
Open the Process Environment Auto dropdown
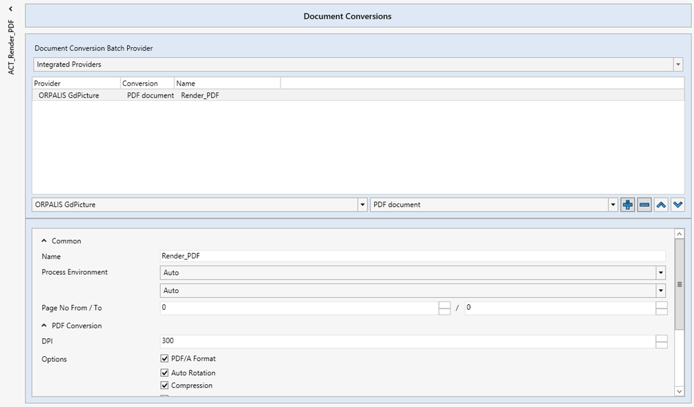coord(660,272)
